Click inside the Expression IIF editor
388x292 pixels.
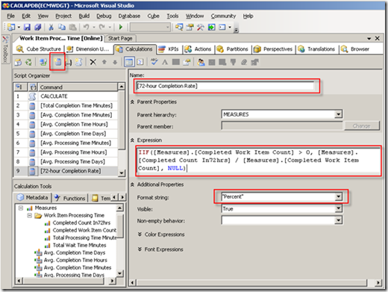(x=258, y=161)
